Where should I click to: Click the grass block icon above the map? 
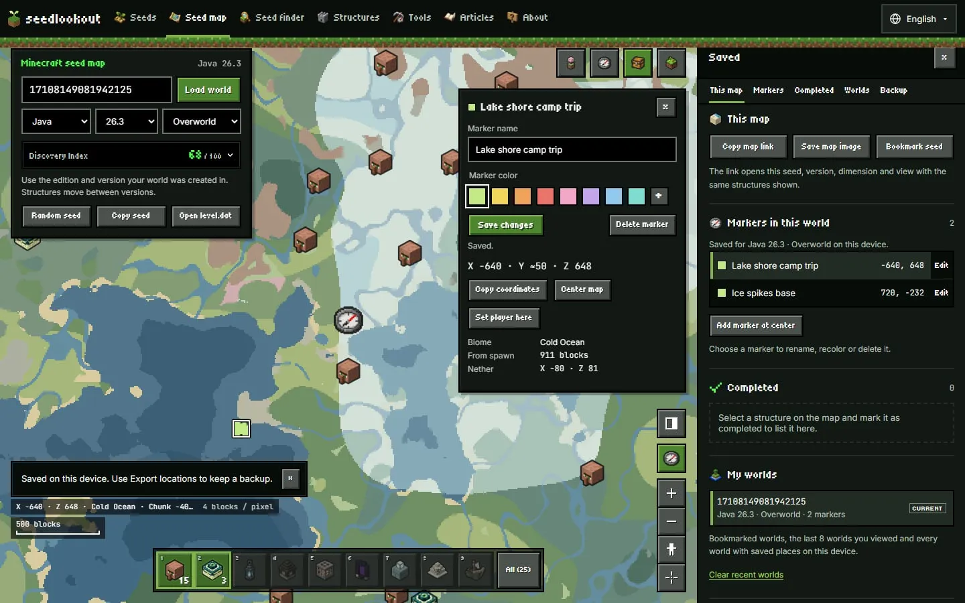point(671,64)
